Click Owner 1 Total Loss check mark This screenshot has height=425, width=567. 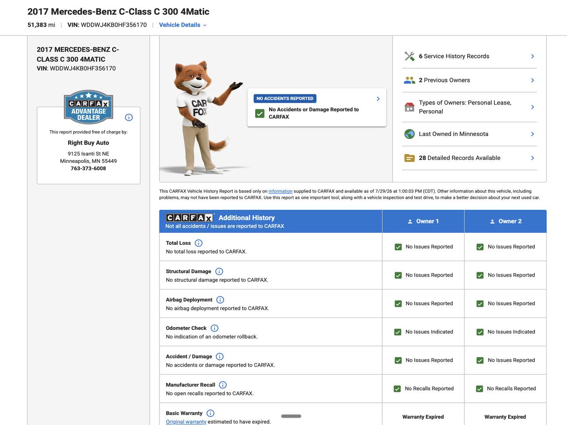tap(398, 247)
